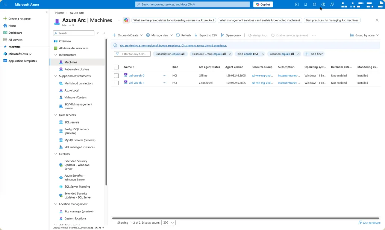Open the notifications bell
This screenshot has height=230, width=385.
click(x=306, y=5)
